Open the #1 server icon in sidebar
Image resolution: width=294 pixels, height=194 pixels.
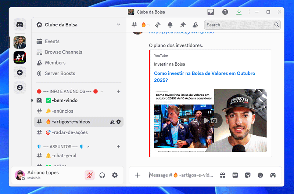(x=20, y=58)
